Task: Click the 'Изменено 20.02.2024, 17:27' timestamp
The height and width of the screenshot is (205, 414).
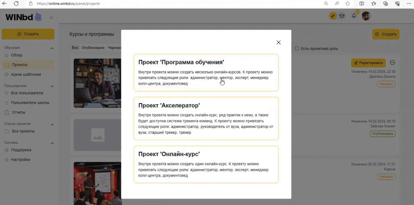Action: click(373, 164)
